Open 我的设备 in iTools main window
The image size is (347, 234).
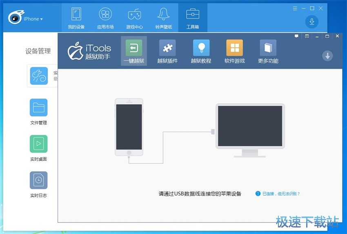pyautogui.click(x=76, y=18)
